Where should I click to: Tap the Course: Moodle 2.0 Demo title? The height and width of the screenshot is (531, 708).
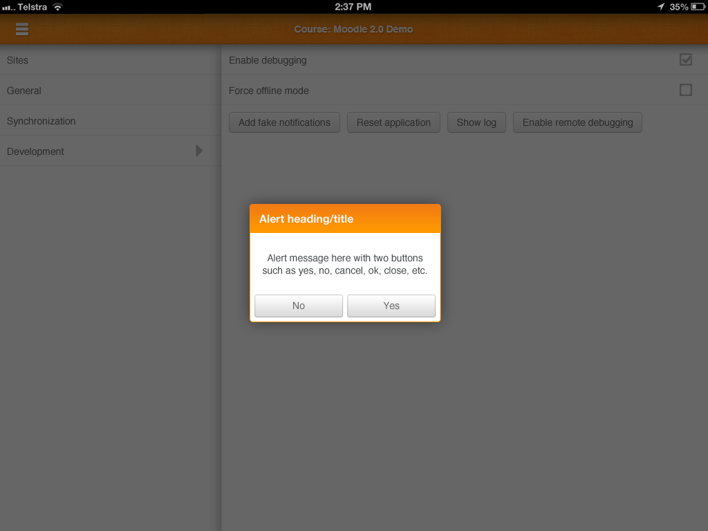[353, 29]
